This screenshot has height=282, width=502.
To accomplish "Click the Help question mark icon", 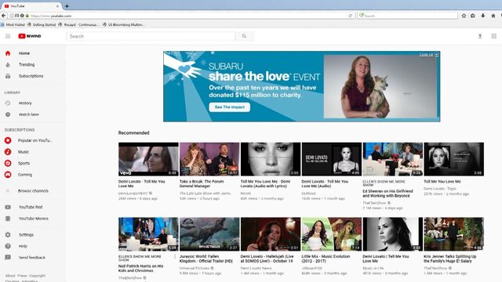I will point(8,246).
